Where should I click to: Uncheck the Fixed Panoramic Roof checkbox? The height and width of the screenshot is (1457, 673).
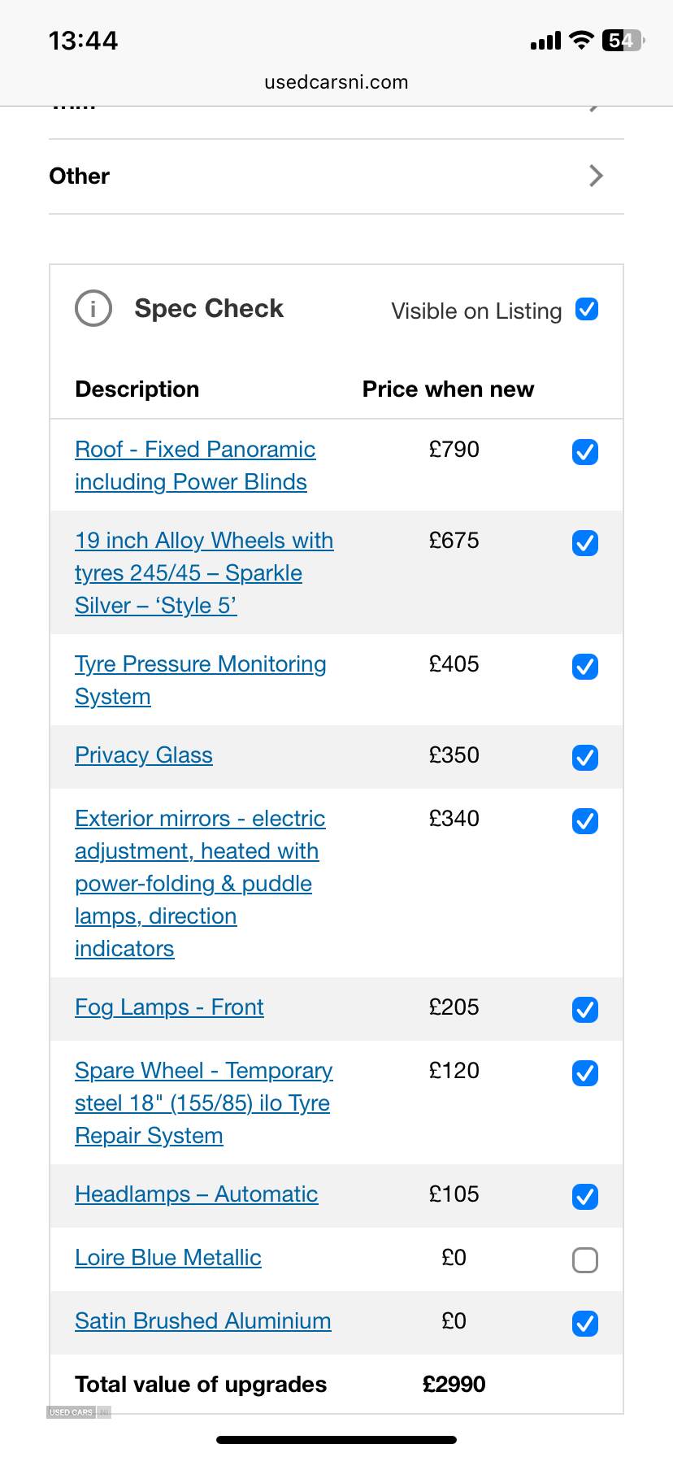[x=585, y=452]
